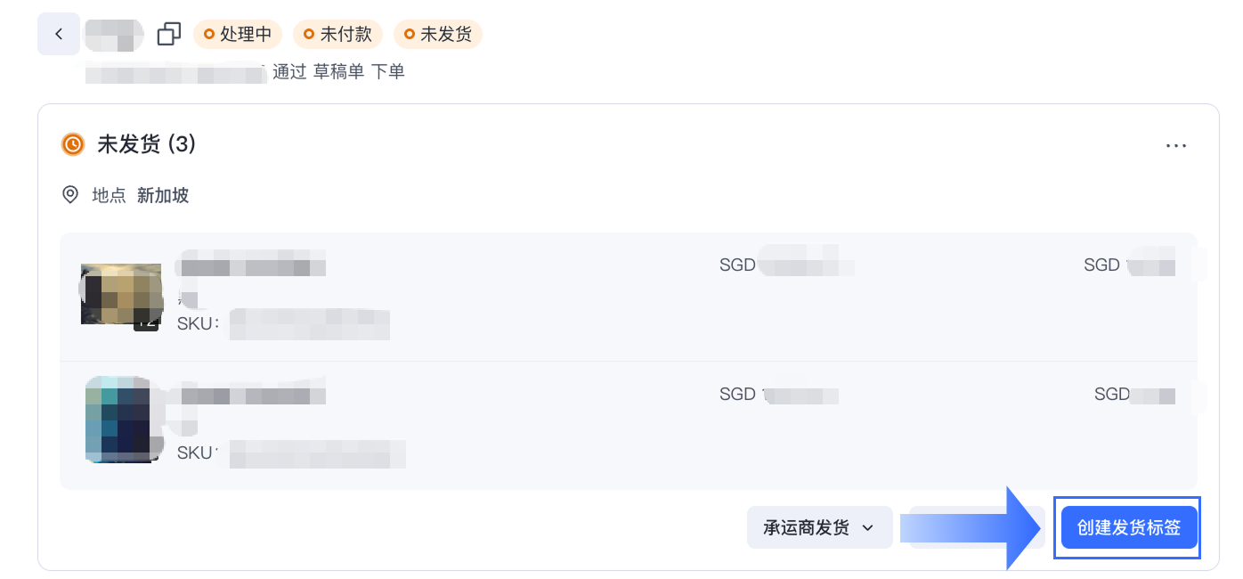The image size is (1243, 579).
Task: Click the copy order number icon
Action: pos(168,33)
